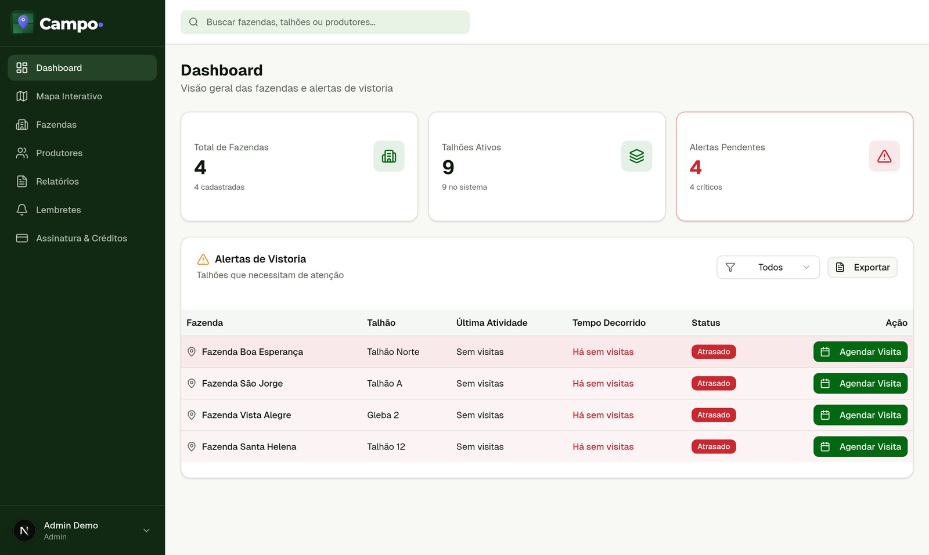
Task: Click the Assinatura & Créditos card icon
Action: tap(22, 238)
